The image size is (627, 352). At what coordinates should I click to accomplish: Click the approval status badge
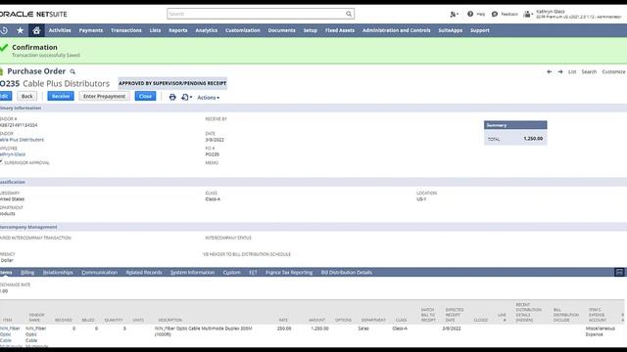172,83
